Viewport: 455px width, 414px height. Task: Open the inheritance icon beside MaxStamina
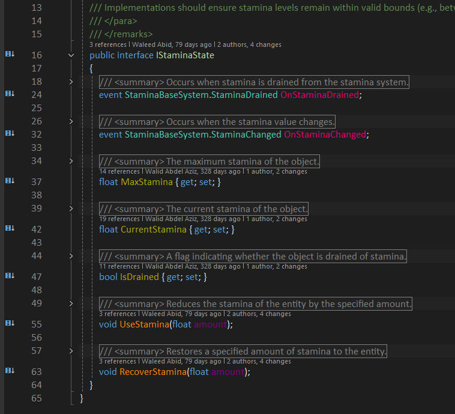point(10,181)
